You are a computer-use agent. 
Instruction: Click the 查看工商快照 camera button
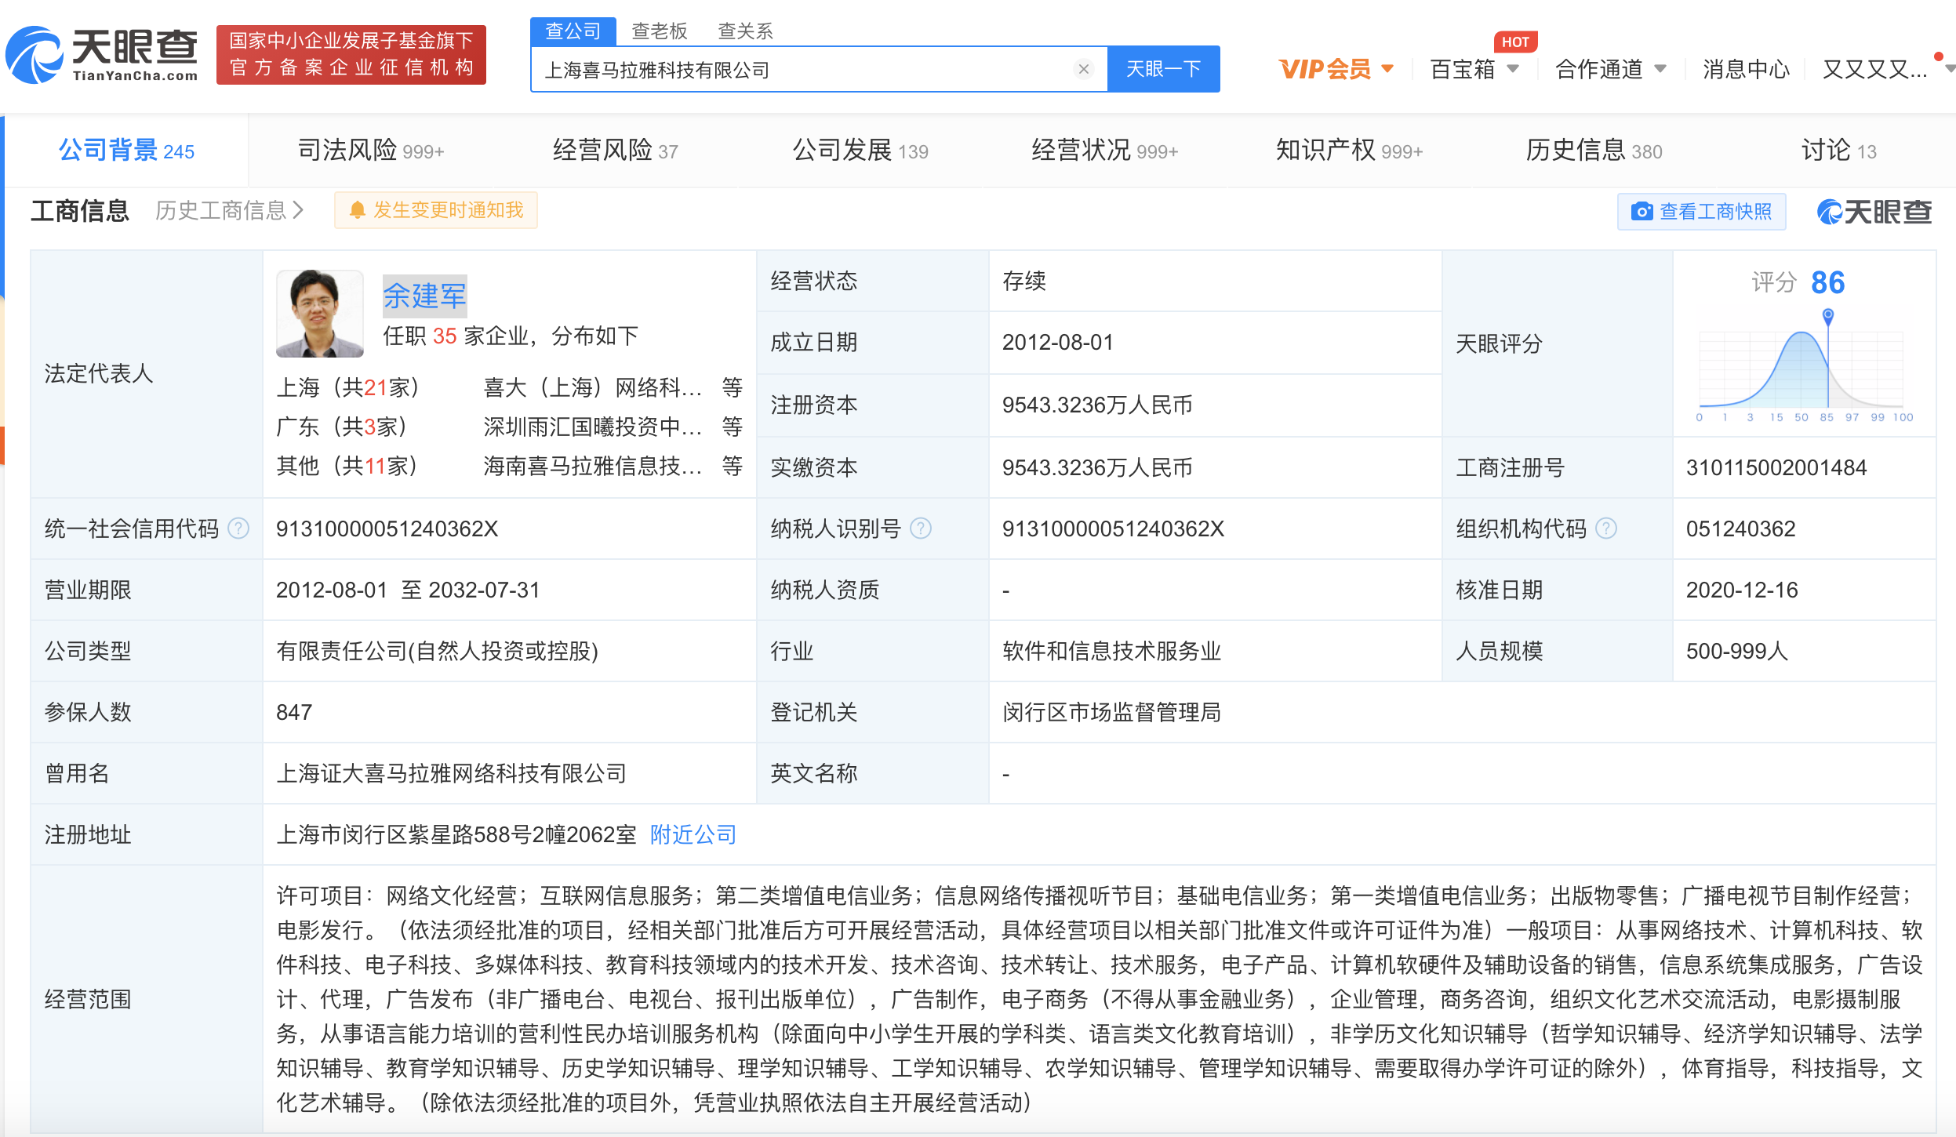tap(1701, 212)
